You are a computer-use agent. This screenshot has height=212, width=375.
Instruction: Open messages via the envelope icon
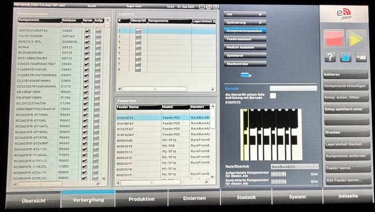click(361, 58)
